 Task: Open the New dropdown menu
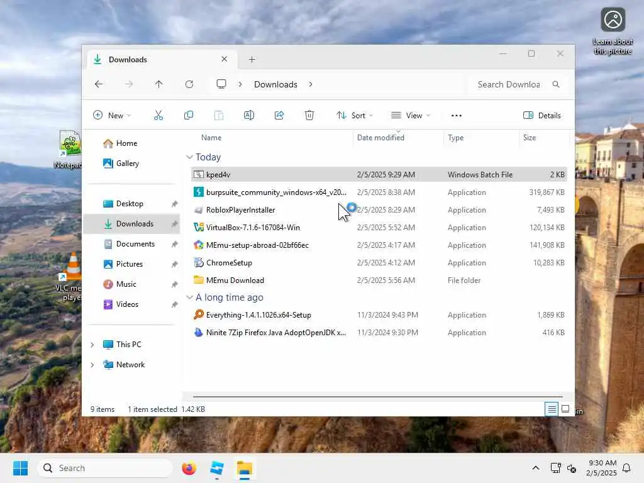coord(112,116)
